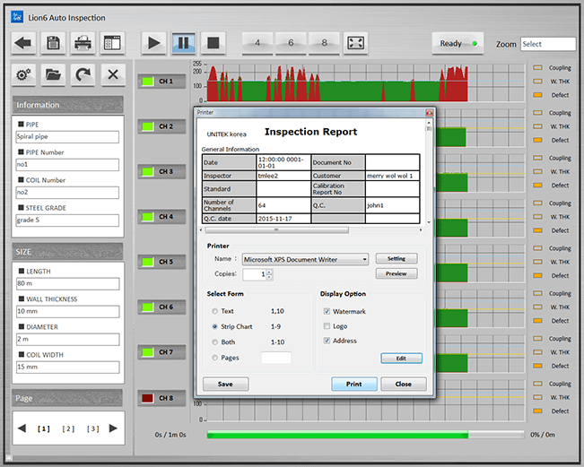Click the printer toolbar icon
The height and width of the screenshot is (467, 584).
[x=83, y=43]
